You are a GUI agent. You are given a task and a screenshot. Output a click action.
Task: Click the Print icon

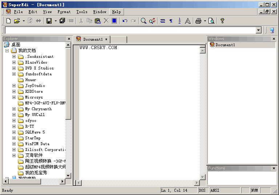pos(198,21)
